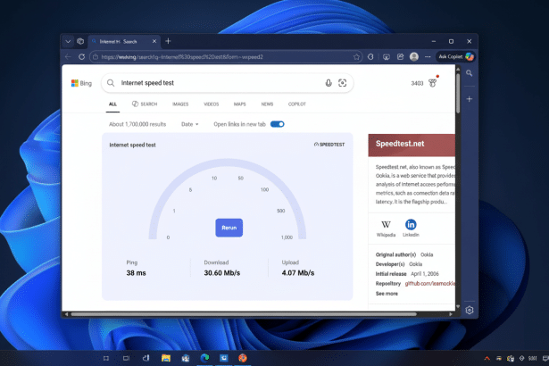Viewport: 549px width, 366px height.
Task: Click the Ask Copilot button
Action: pos(456,57)
